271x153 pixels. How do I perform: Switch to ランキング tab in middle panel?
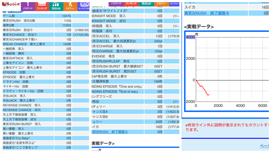(131, 3)
